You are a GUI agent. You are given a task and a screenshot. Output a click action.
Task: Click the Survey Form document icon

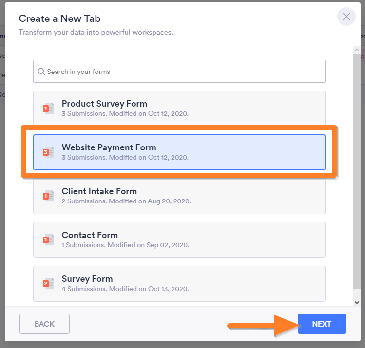[x=48, y=283]
